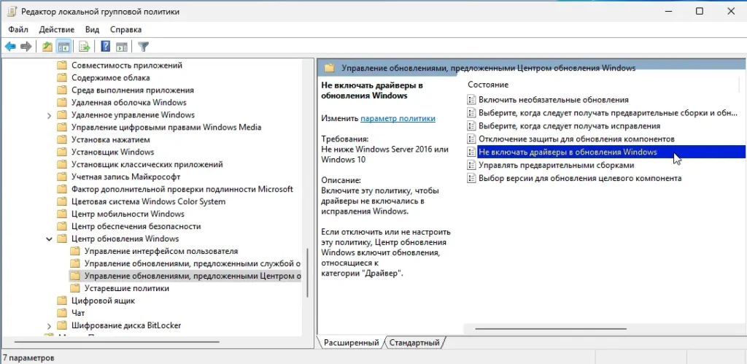The width and height of the screenshot is (747, 364).
Task: Click the Up one level folder icon
Action: pyautogui.click(x=47, y=47)
